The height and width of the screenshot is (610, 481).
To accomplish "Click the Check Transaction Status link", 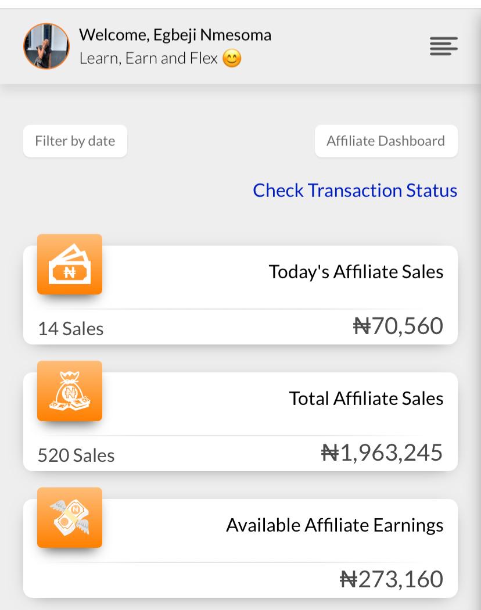I will point(355,191).
